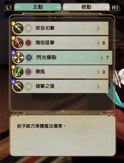Click the 連擊之星 sword skill icon
The image size is (124, 163).
(x=18, y=86)
